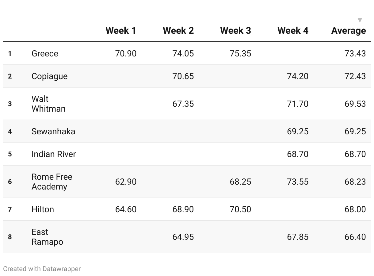This screenshot has height=276, width=374.
Task: Select the Greece team name
Action: pyautogui.click(x=45, y=54)
